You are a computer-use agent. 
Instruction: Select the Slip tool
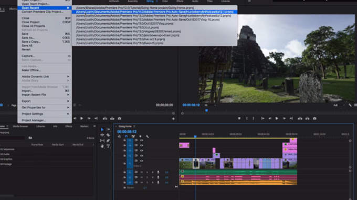(102, 141)
